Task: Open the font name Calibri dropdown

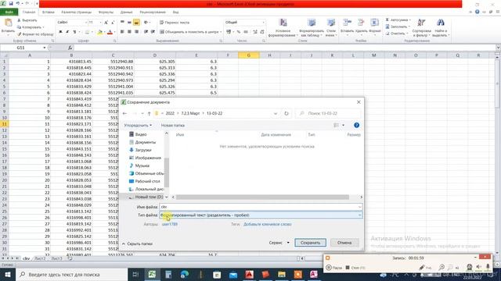Action: pos(85,23)
